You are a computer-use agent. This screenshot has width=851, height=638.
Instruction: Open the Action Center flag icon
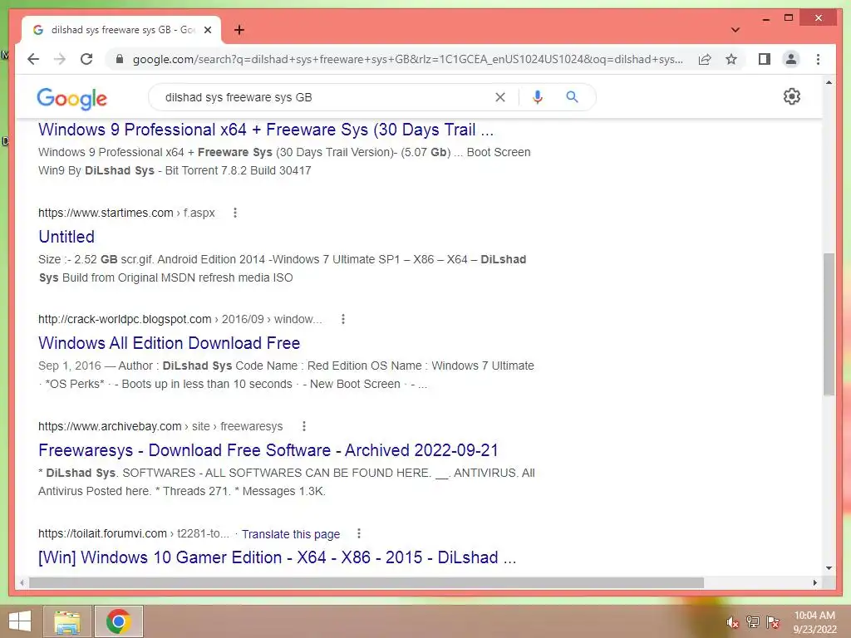coord(773,622)
